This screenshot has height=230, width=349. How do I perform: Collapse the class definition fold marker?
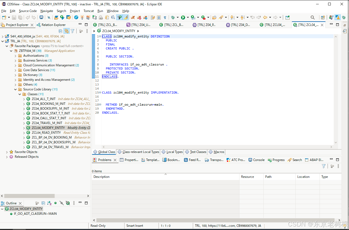(100, 36)
